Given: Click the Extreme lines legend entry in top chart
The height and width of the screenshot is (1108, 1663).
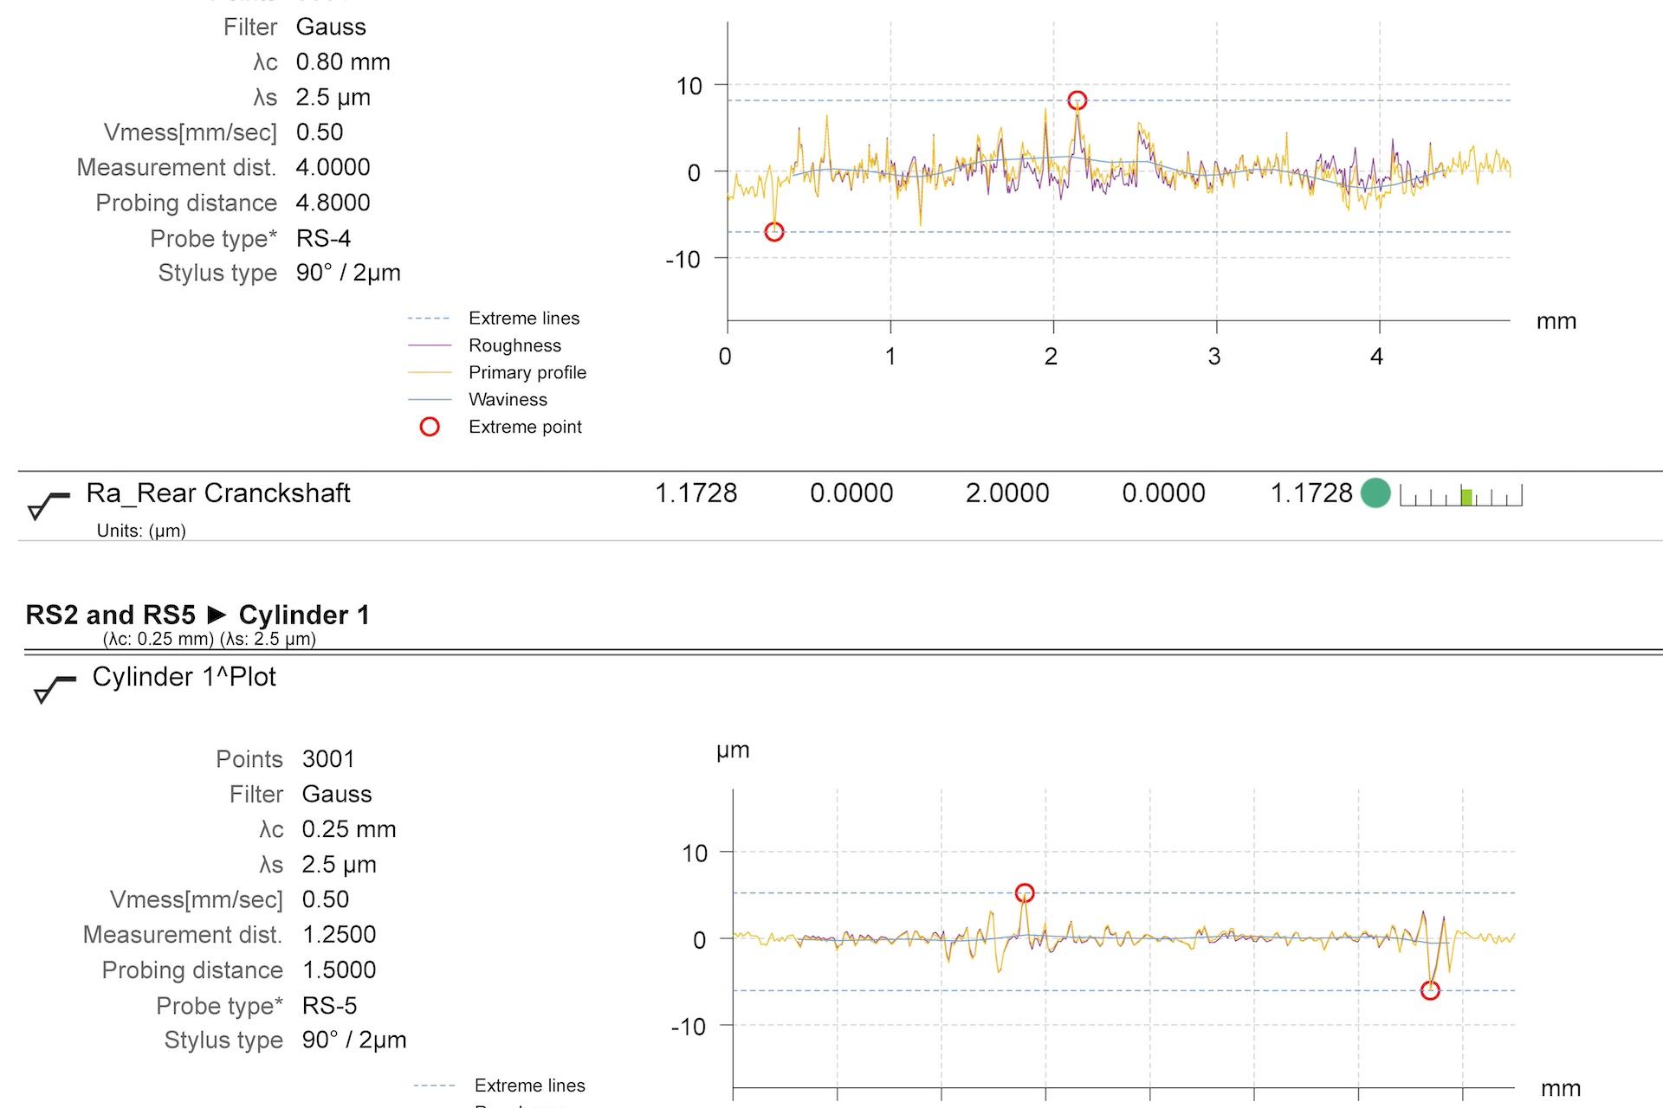Looking at the screenshot, I should click(x=523, y=319).
